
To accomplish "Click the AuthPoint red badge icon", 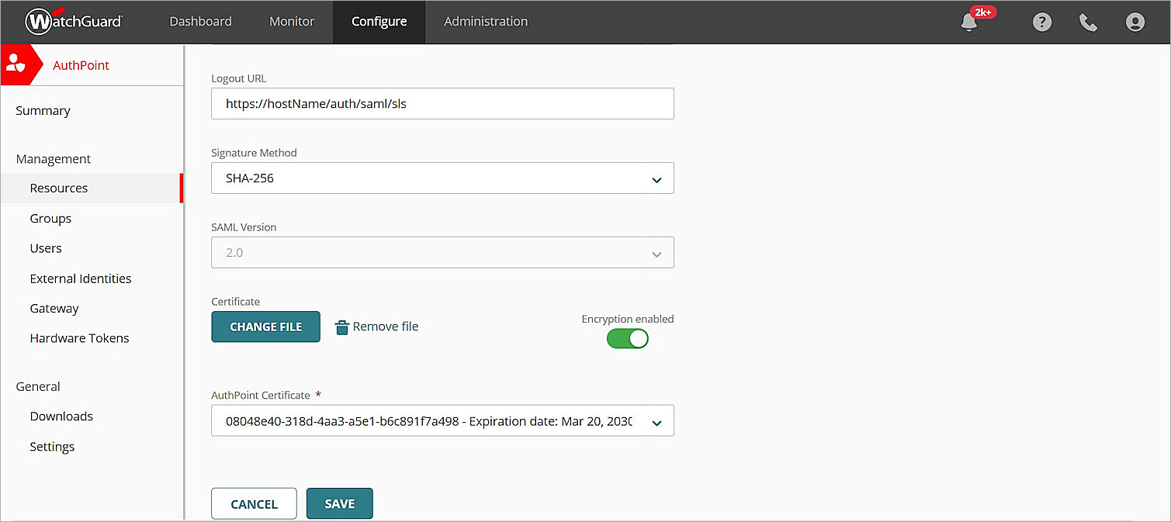I will click(x=16, y=65).
